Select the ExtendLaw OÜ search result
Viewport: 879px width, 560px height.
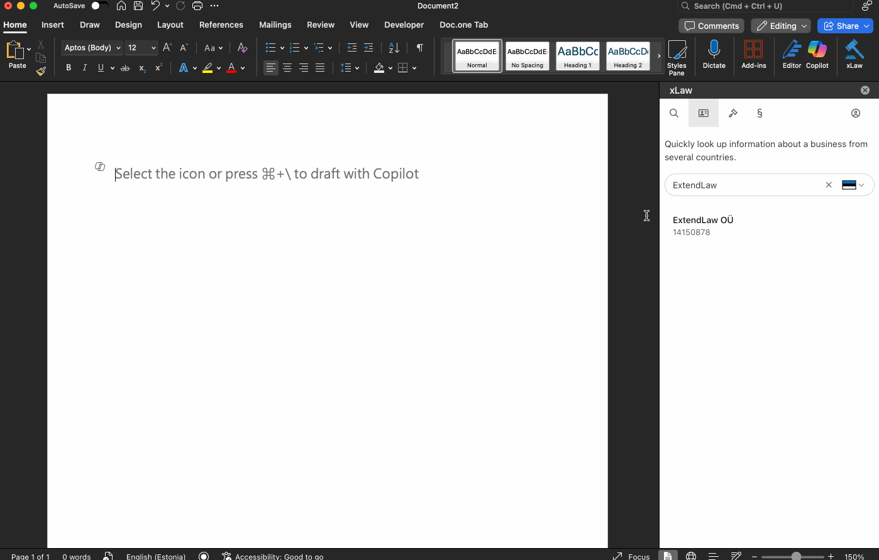pyautogui.click(x=703, y=226)
